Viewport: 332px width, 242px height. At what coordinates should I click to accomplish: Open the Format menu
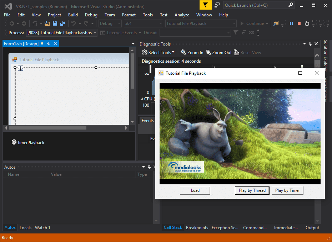pyautogui.click(x=129, y=15)
